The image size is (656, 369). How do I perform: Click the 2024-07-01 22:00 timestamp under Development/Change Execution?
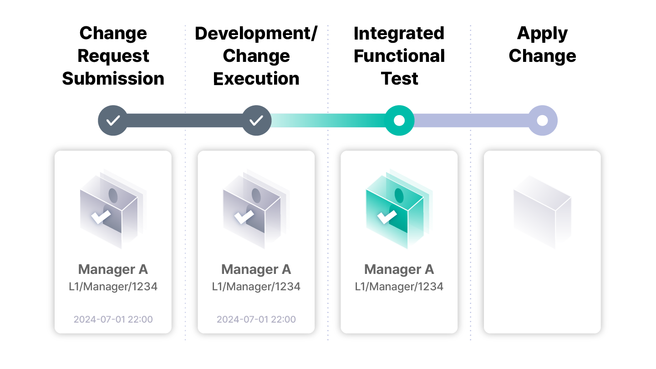[x=256, y=319]
